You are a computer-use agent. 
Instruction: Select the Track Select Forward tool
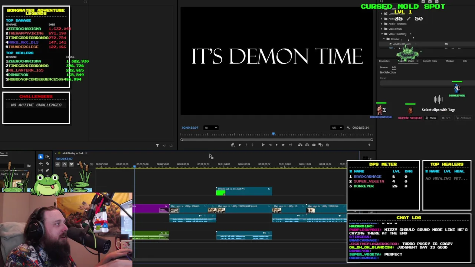coord(47,157)
